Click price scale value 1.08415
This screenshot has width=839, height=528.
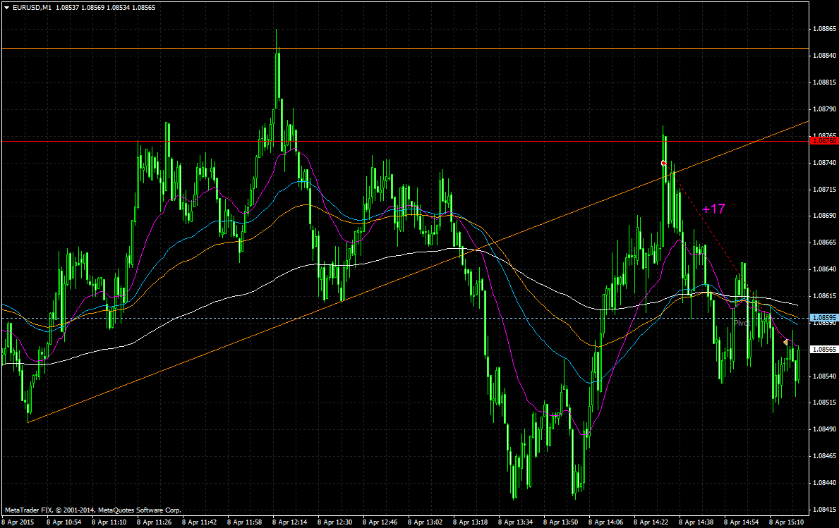coord(825,510)
